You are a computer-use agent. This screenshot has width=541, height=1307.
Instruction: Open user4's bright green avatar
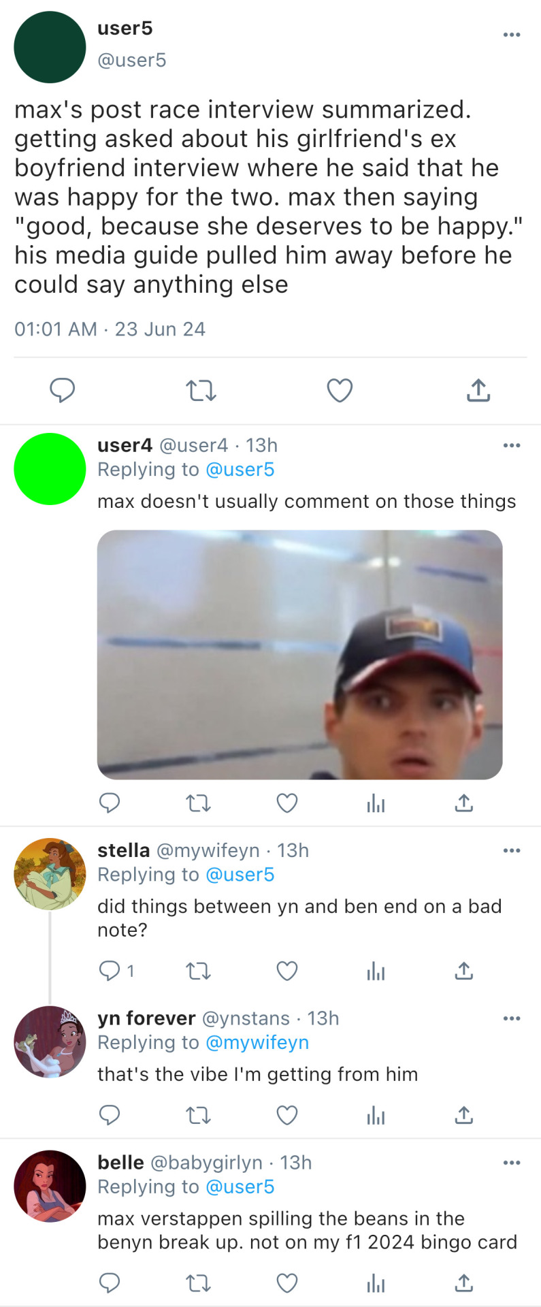pos(50,469)
